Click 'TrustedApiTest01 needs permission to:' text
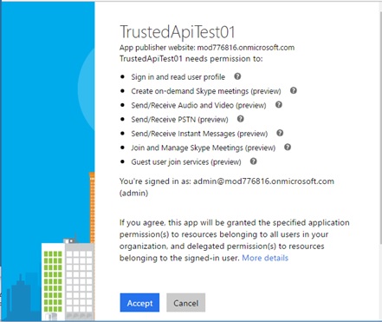 191,59
